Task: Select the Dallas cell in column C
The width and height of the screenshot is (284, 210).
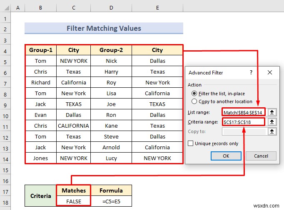Action: 74,115
